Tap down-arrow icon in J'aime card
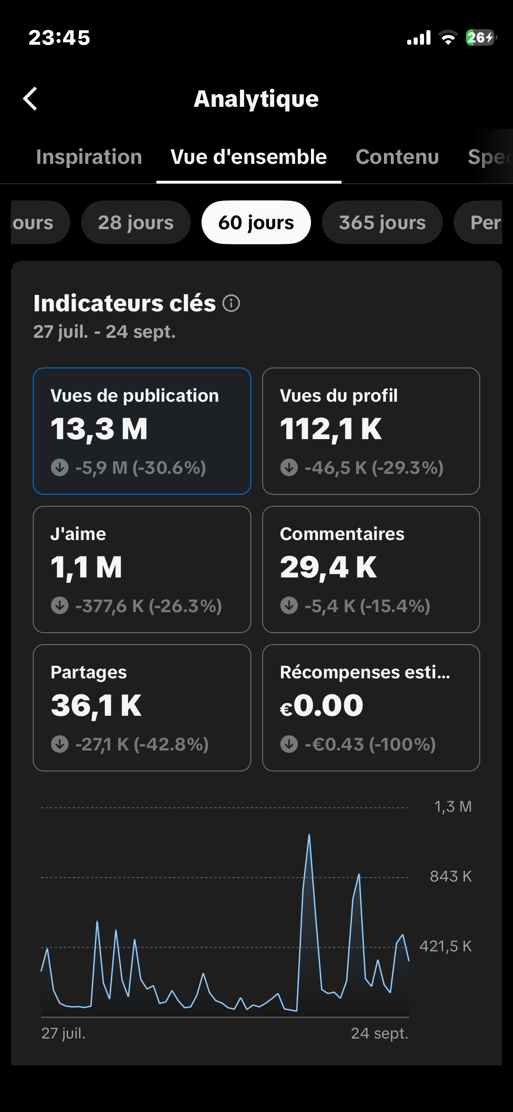 tap(60, 606)
